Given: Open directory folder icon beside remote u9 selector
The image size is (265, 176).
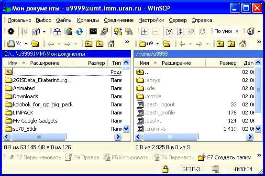Looking at the screenshot, I should coord(166,44).
